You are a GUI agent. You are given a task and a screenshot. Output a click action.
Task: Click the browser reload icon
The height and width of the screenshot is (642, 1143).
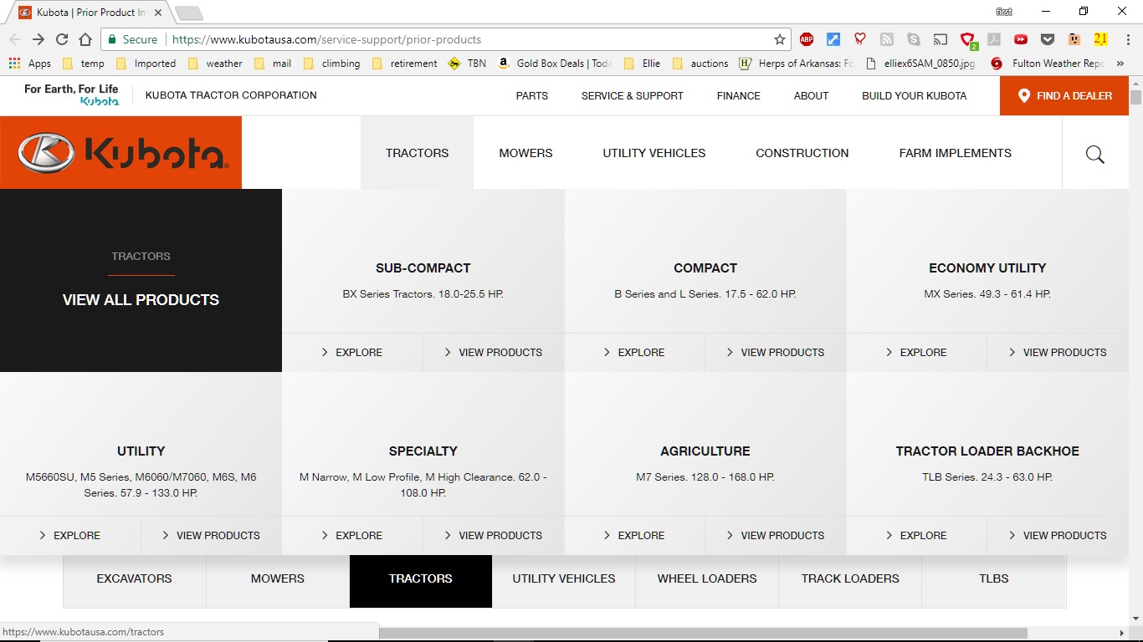(x=62, y=39)
